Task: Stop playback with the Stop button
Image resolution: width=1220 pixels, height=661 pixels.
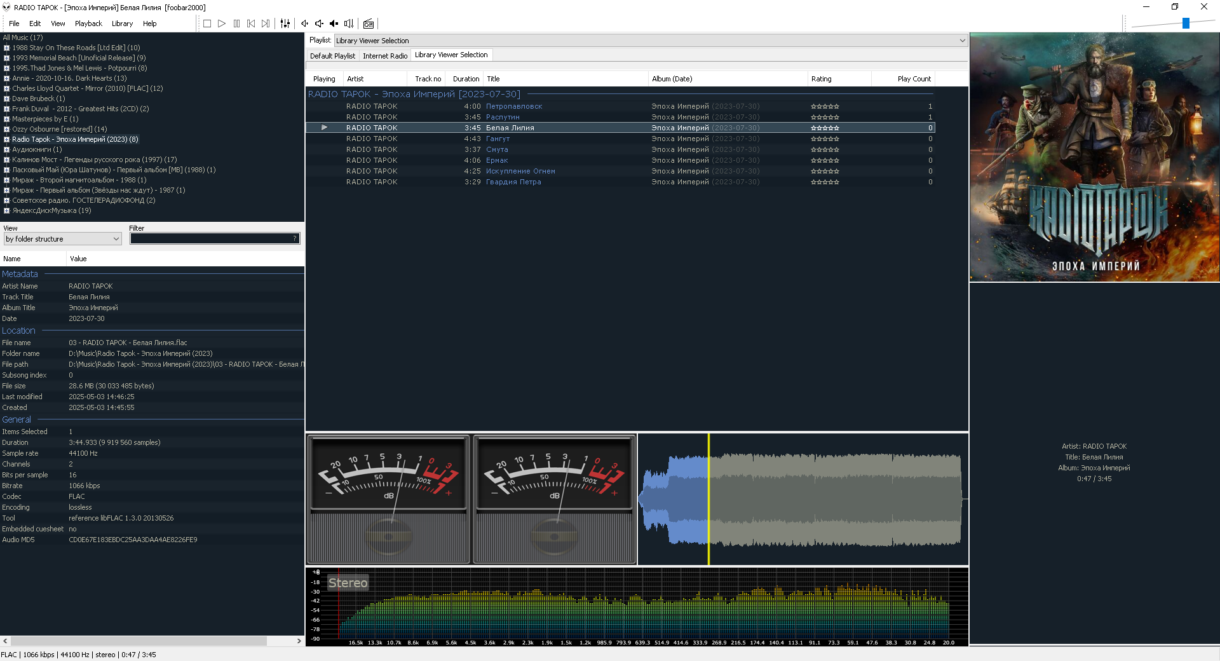Action: (207, 24)
